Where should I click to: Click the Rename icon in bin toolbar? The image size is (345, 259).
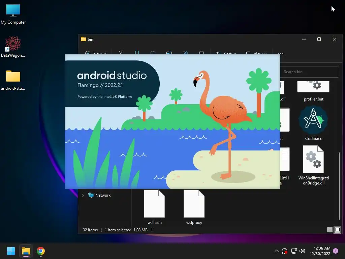[169, 53]
